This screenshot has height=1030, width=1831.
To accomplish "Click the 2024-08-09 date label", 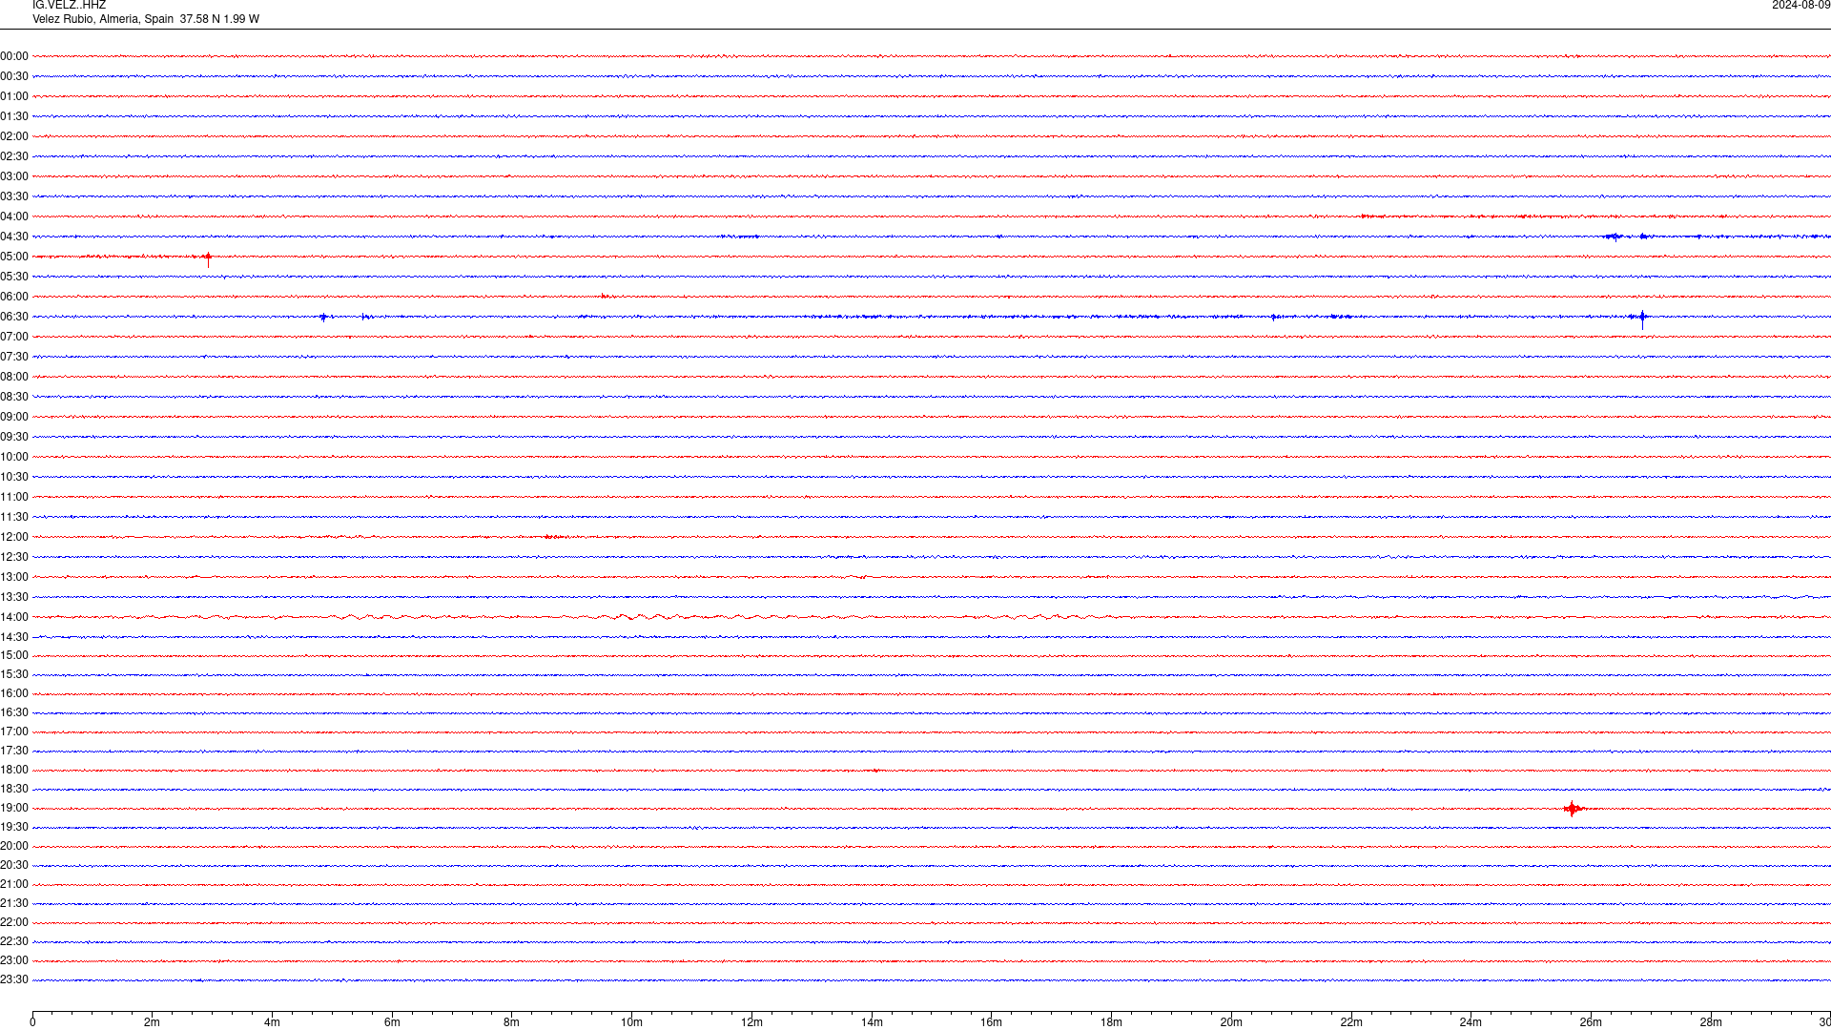I will [x=1800, y=6].
